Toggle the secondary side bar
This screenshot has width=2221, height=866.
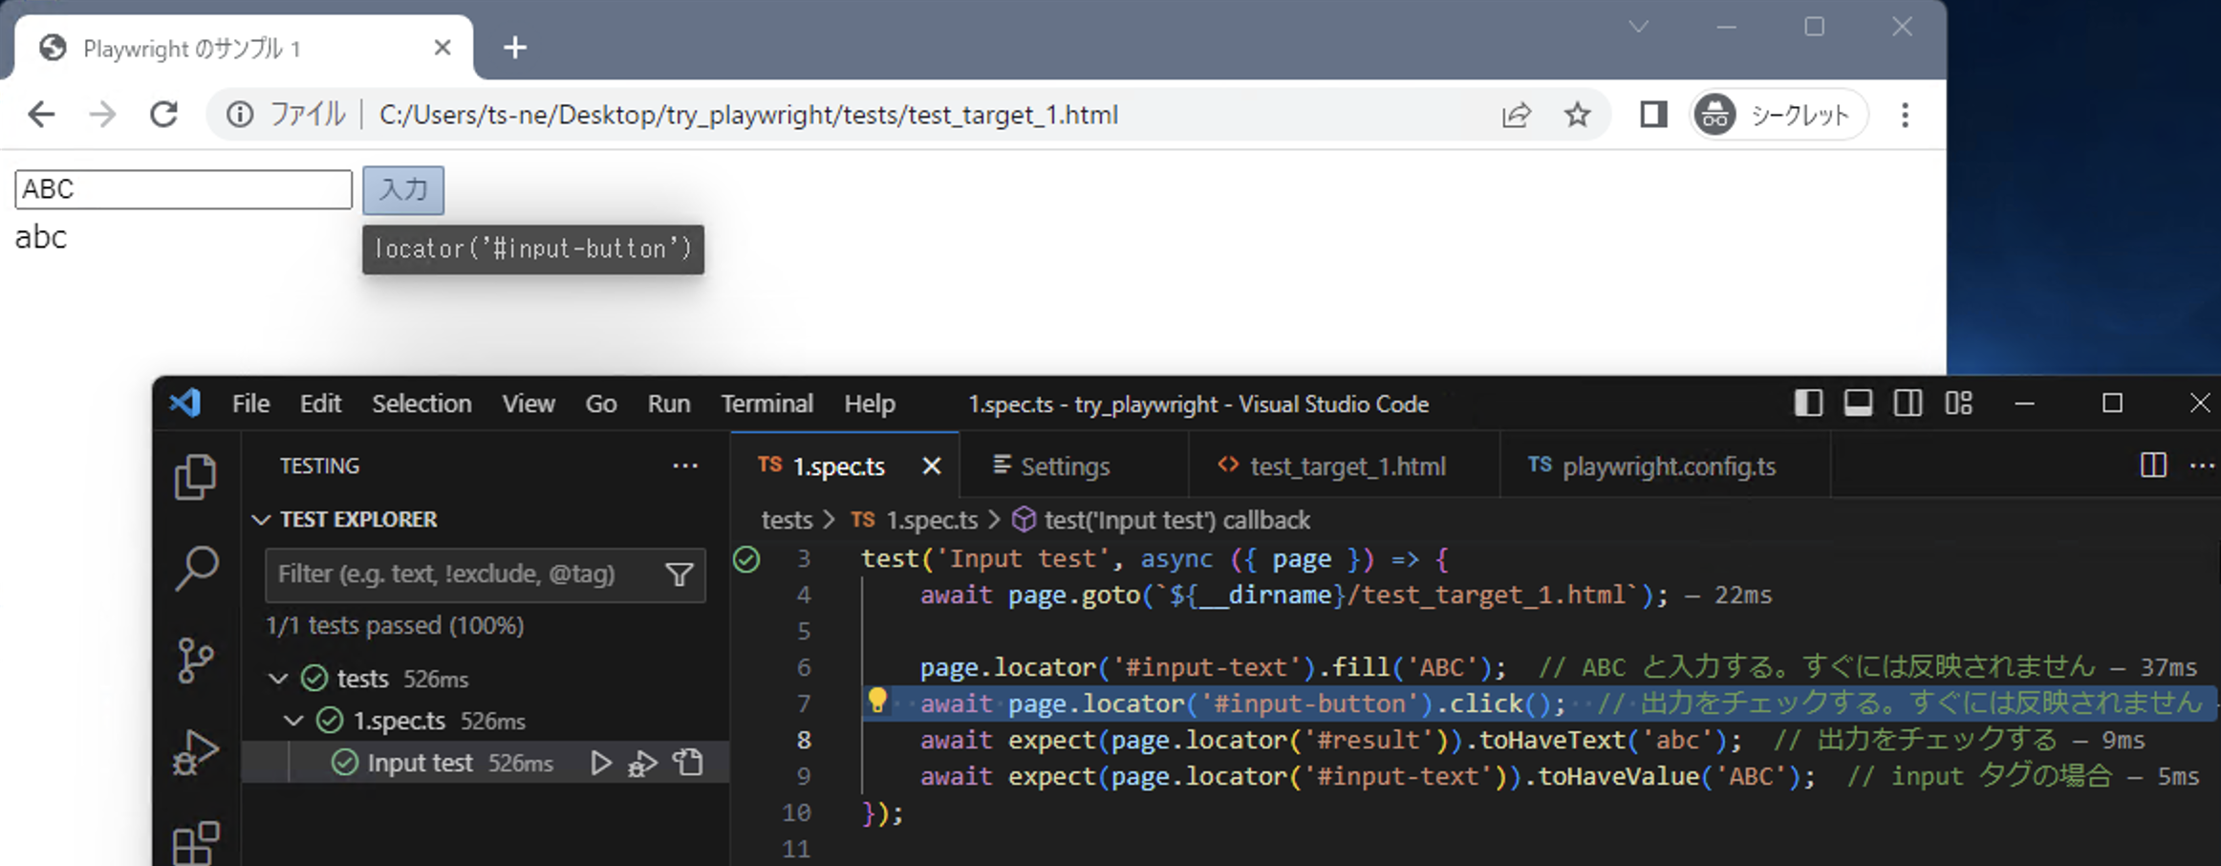click(x=1908, y=403)
